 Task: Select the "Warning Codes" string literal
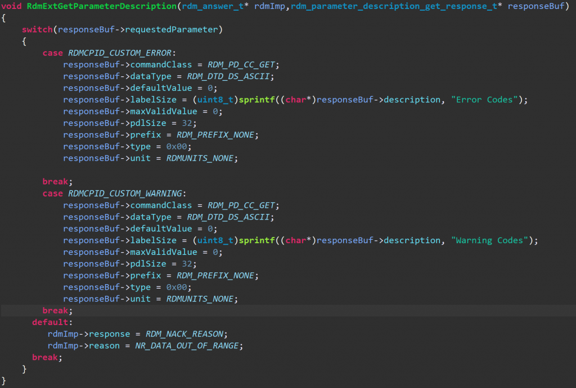[x=490, y=240]
